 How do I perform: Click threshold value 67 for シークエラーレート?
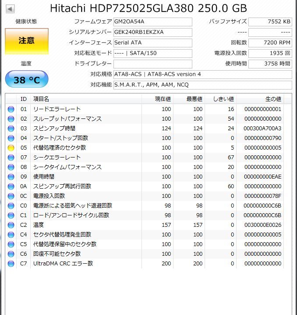tap(231, 157)
